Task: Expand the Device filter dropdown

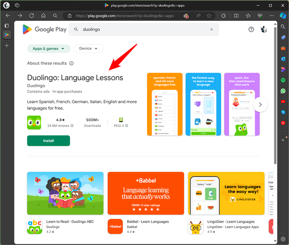Action: click(88, 48)
